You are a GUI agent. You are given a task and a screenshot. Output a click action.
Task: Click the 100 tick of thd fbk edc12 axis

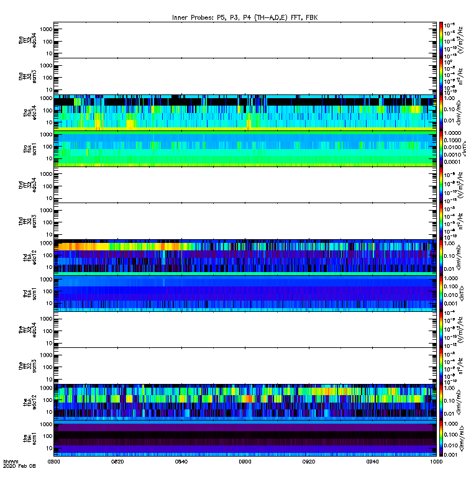[x=48, y=255]
